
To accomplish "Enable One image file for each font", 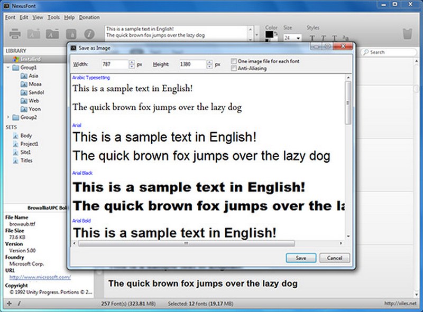I will click(234, 61).
